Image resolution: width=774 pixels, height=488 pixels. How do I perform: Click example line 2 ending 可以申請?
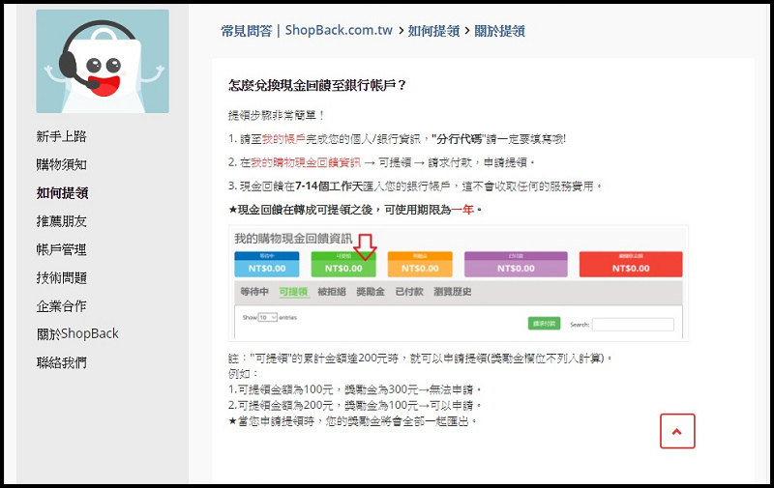pos(354,405)
